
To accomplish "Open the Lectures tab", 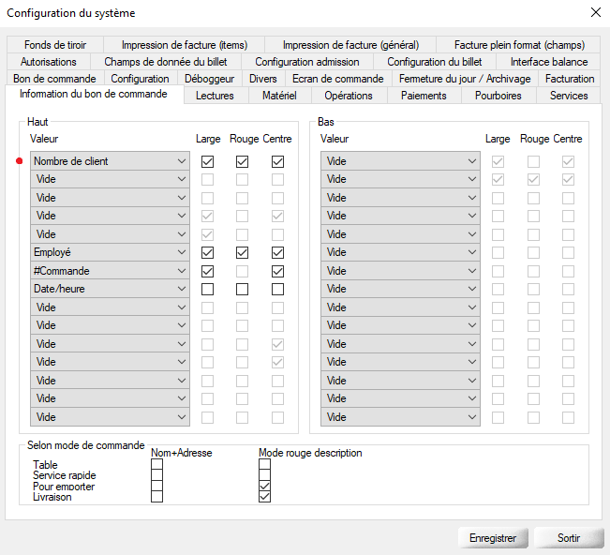I will coord(215,96).
